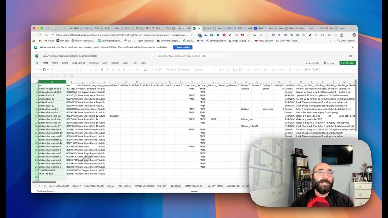The height and width of the screenshot is (218, 388).
Task: Toggle Wrap text
Action: click(x=171, y=70)
